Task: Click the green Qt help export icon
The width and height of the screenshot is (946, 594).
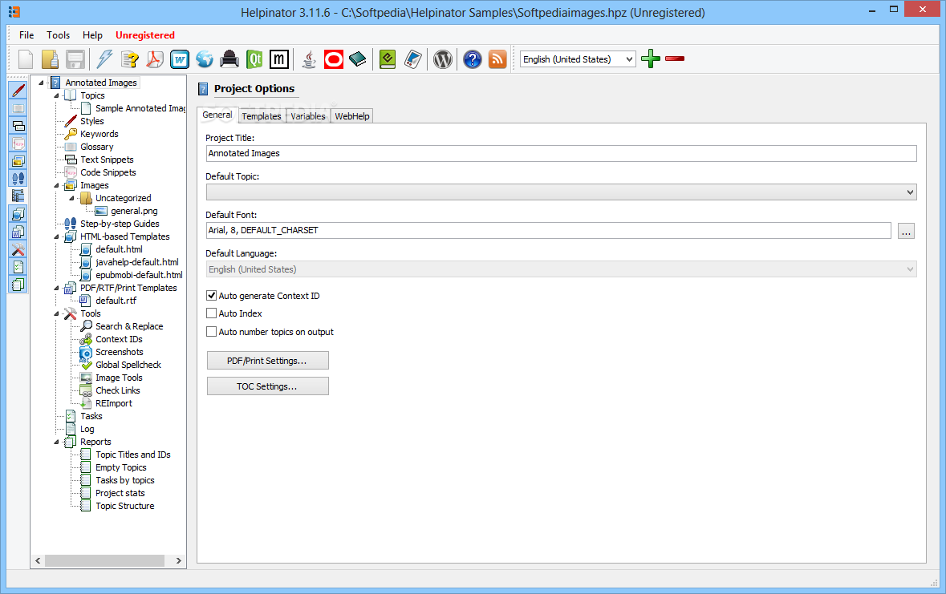Action: pyautogui.click(x=254, y=59)
